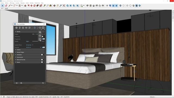The width and height of the screenshot is (174, 98).
Task: Open the Affichage menu
Action: pos(12,3)
